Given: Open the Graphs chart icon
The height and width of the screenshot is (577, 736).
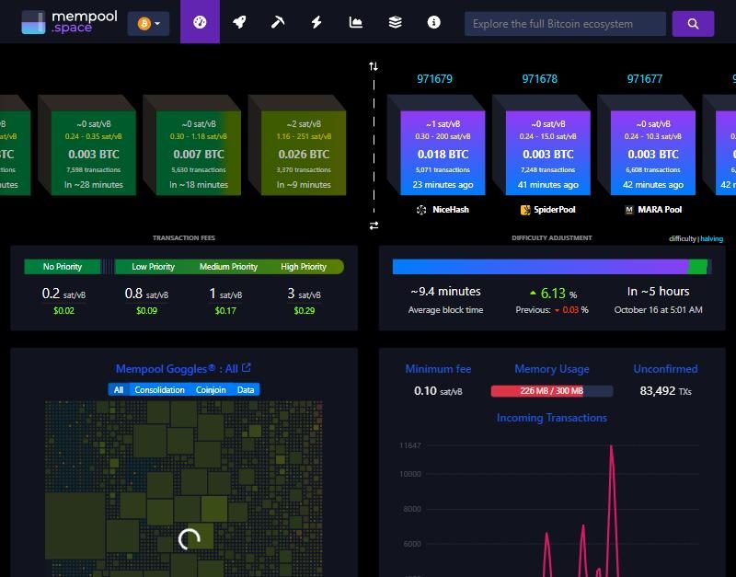Looking at the screenshot, I should pyautogui.click(x=356, y=22).
